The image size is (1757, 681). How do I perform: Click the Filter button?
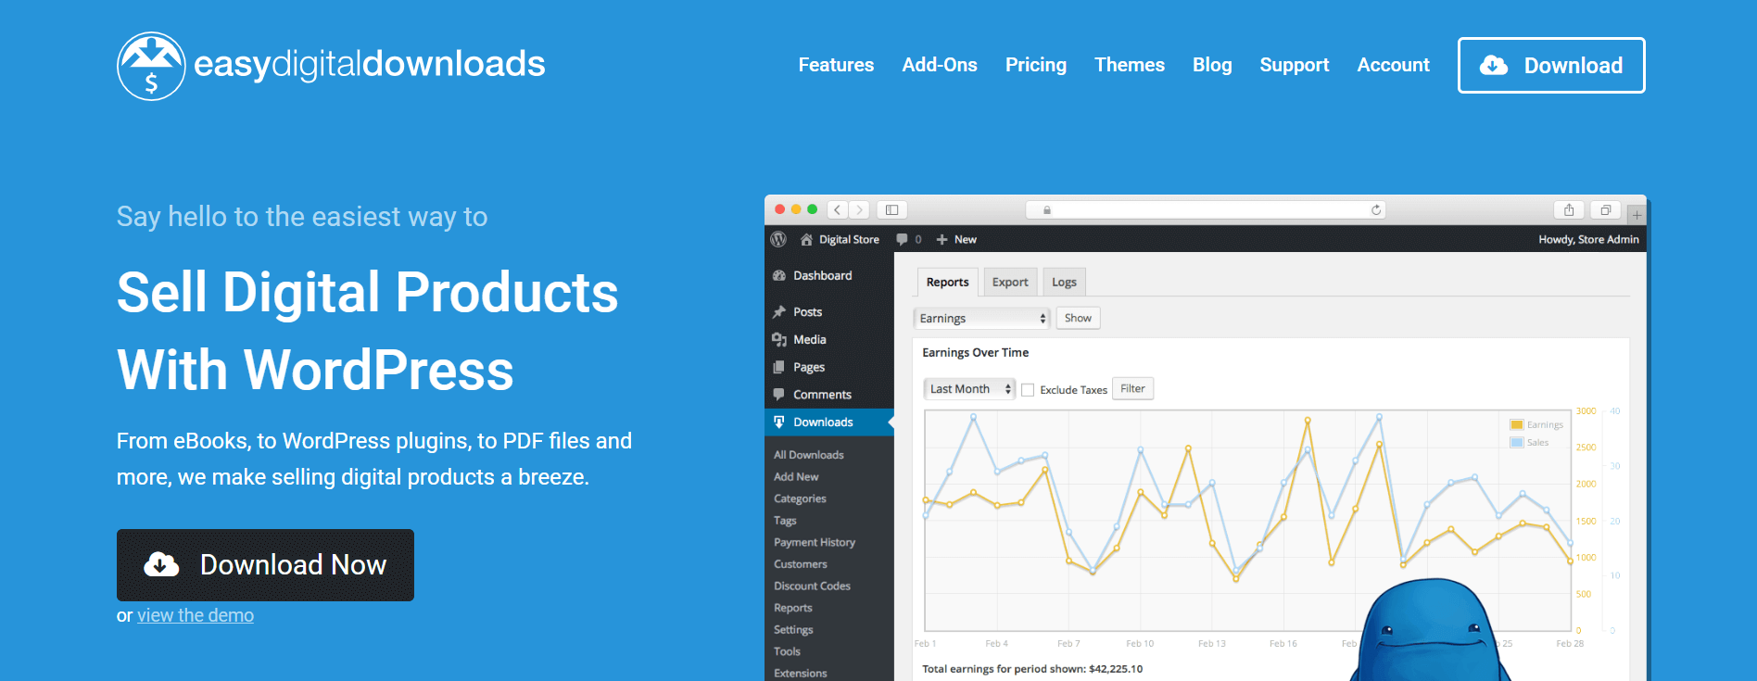pyautogui.click(x=1132, y=389)
